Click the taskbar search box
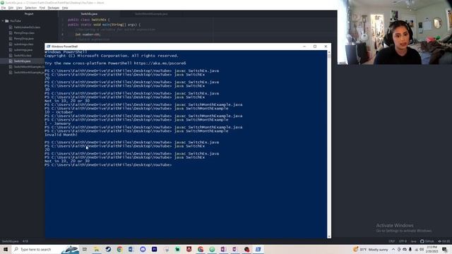The image size is (452, 254). click(x=45, y=249)
